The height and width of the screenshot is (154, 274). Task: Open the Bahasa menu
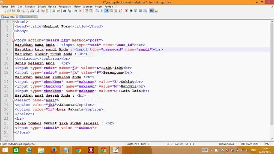52,7
